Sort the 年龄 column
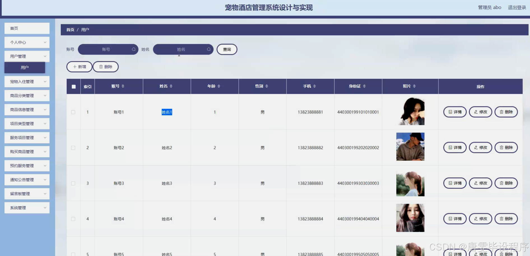Viewport: 530px width, 256px height. tap(219, 86)
